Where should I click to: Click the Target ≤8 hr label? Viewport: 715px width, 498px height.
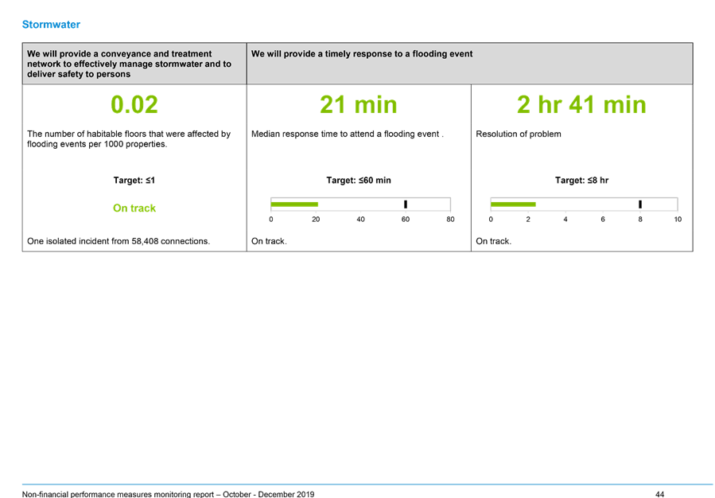click(581, 180)
